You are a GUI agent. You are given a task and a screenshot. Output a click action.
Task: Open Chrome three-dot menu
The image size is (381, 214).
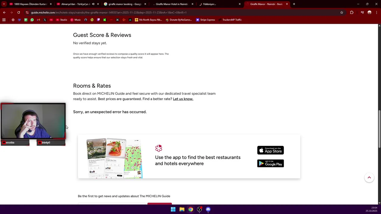tap(377, 12)
